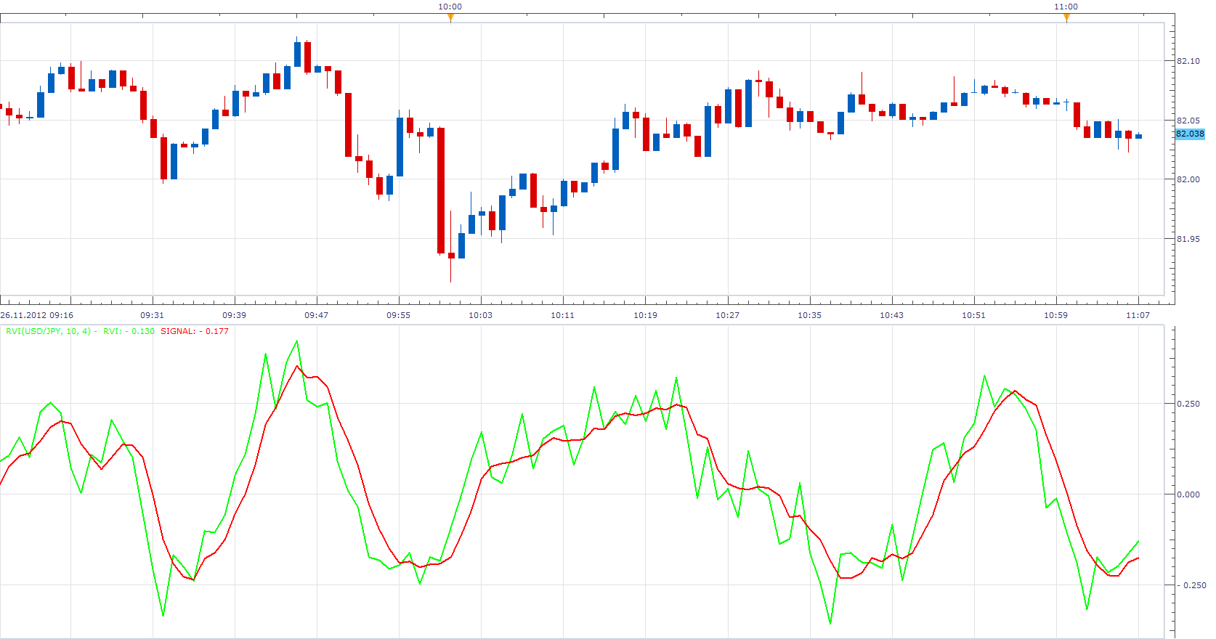The height and width of the screenshot is (639, 1216).
Task: Click the 26.11.2012 09:16 date label
Action: click(36, 315)
